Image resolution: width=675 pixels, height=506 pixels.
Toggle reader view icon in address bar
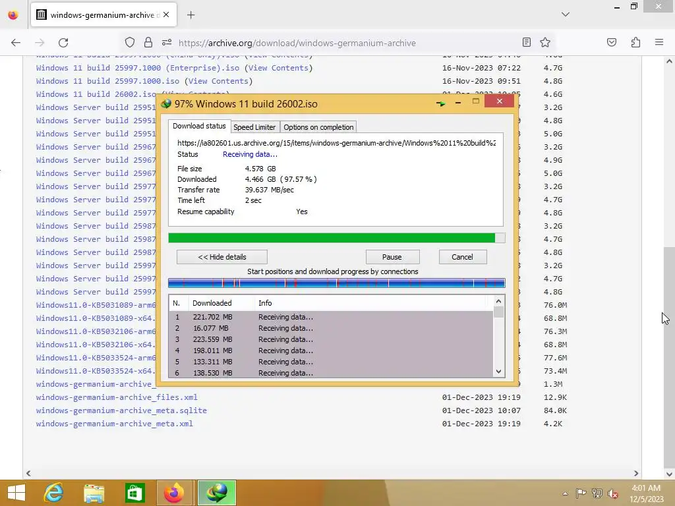(x=526, y=42)
